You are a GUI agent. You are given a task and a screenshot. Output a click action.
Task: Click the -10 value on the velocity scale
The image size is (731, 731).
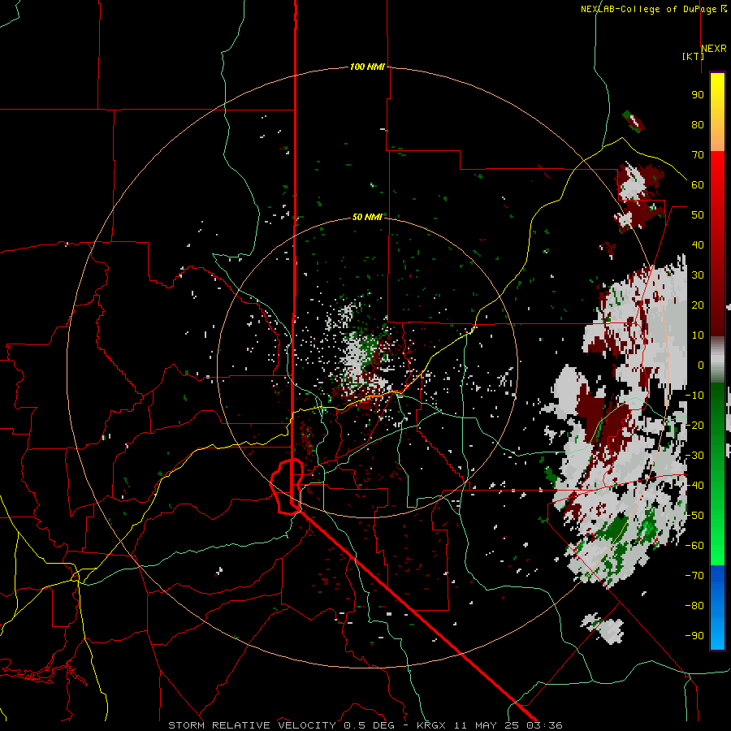694,396
